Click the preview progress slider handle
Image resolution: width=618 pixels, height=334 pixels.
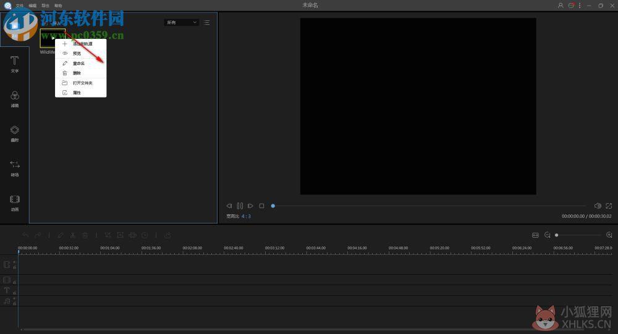tap(273, 206)
